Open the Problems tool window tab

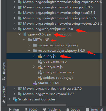52,110
